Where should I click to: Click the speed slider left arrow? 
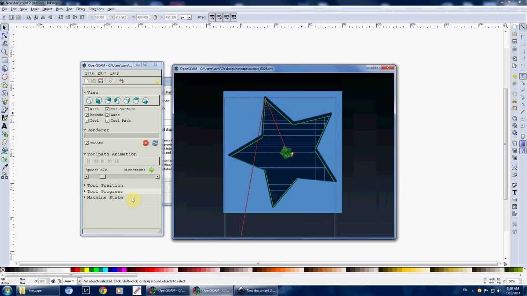(x=86, y=177)
